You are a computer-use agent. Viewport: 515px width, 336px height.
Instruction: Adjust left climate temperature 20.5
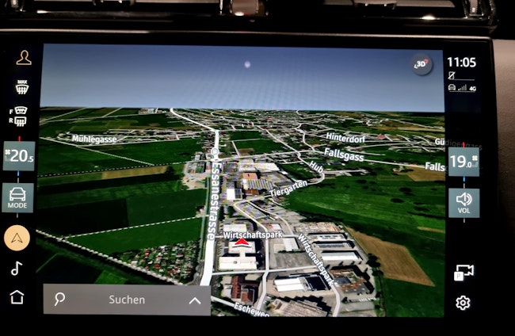pos(19,155)
